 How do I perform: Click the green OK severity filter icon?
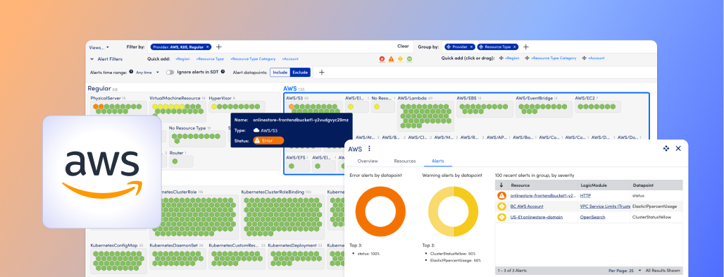pos(409,59)
